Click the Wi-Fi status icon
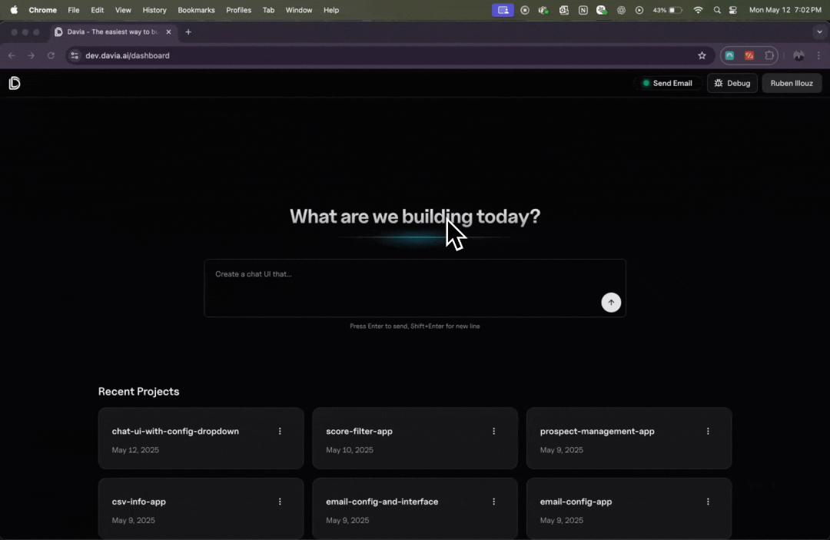 [698, 10]
